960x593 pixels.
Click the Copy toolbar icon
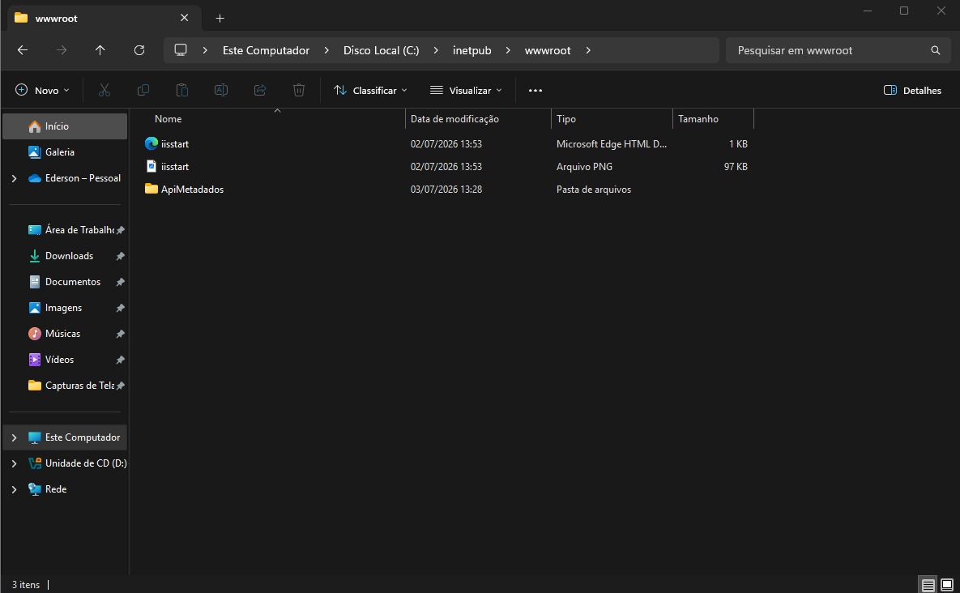[x=143, y=91]
